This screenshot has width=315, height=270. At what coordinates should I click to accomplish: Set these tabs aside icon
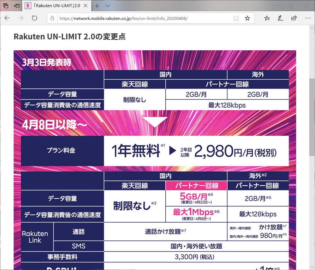pos(17,6)
